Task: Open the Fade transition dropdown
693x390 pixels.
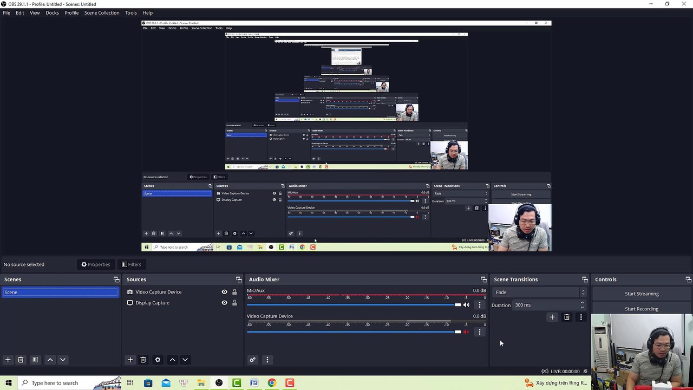Action: point(539,292)
